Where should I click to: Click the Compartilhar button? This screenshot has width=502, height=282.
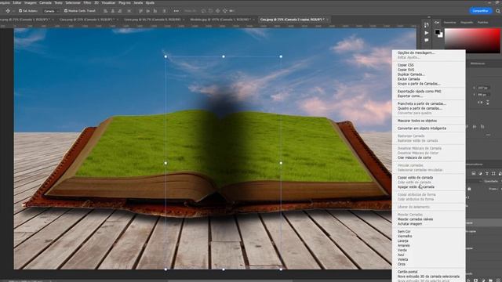click(x=481, y=11)
